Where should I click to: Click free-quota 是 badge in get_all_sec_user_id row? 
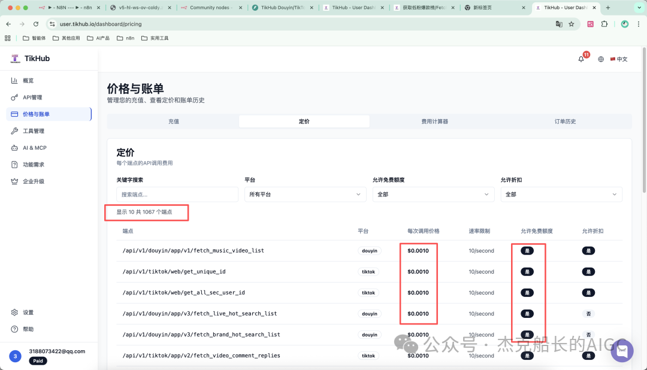click(x=527, y=293)
